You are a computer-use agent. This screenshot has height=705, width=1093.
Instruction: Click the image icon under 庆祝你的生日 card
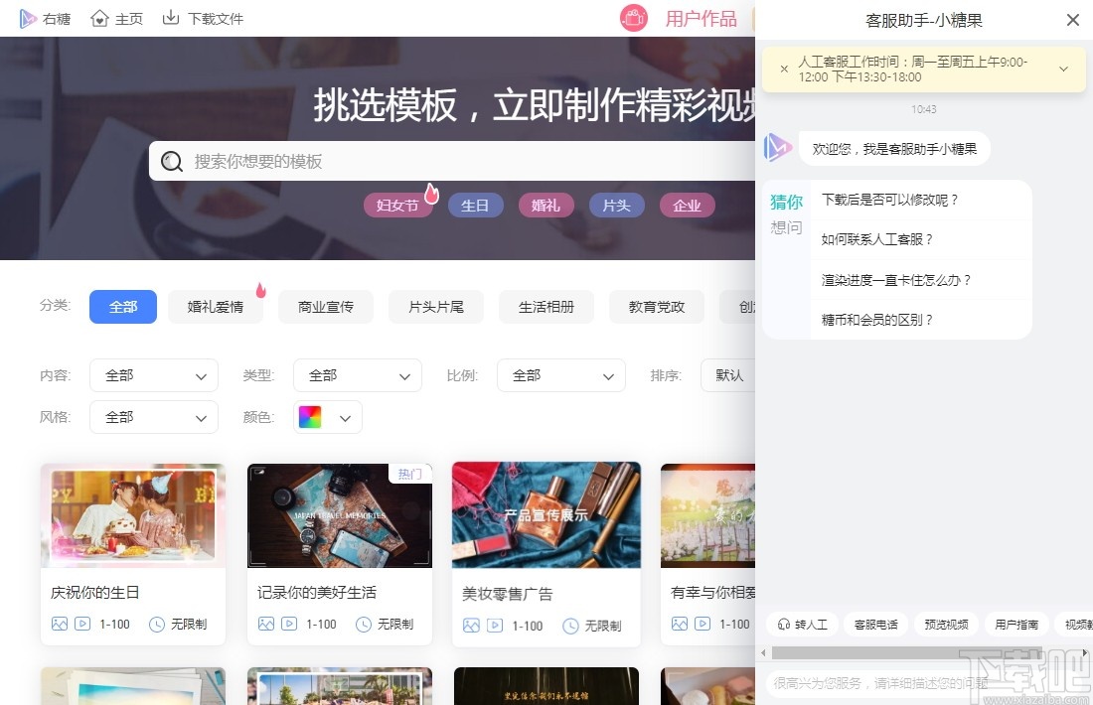click(x=61, y=625)
